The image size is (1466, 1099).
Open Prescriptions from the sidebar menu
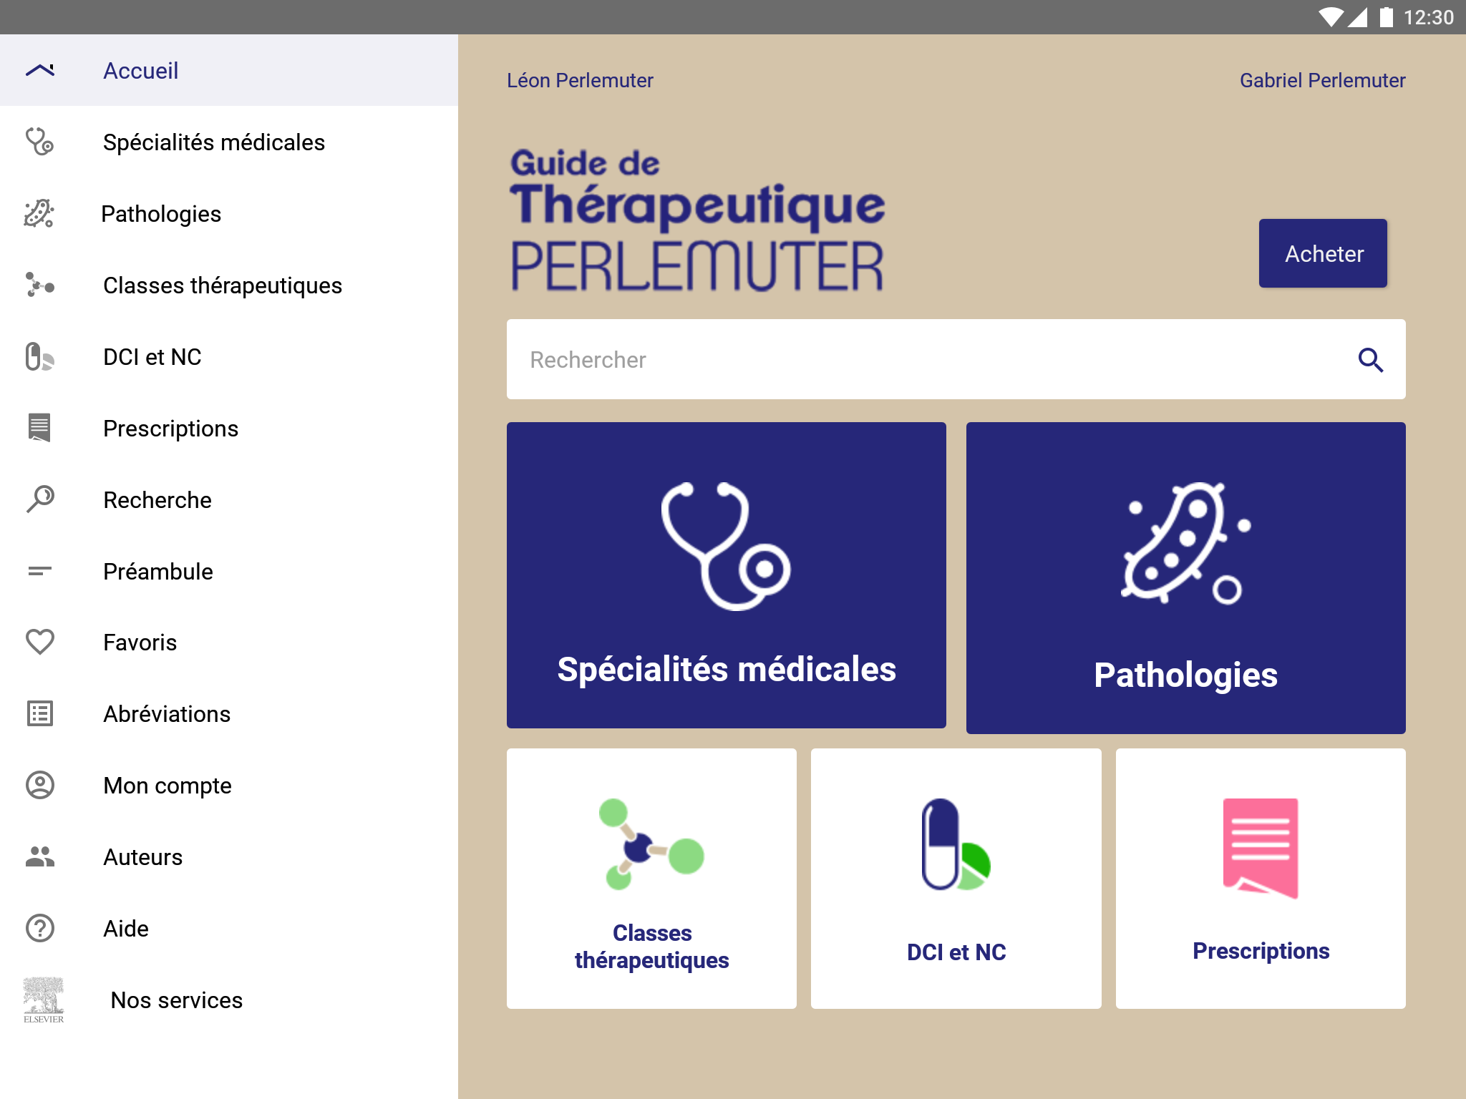[x=229, y=428]
